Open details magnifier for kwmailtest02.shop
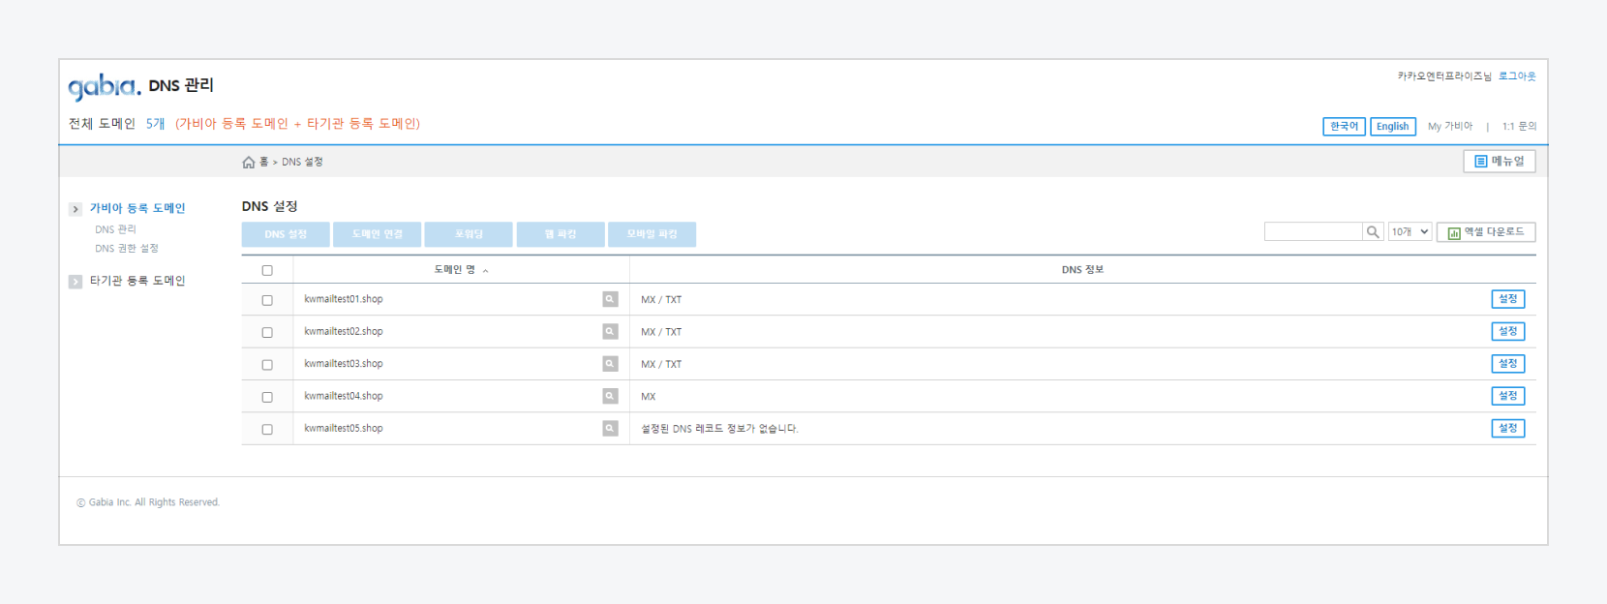Image resolution: width=1607 pixels, height=604 pixels. [x=610, y=332]
